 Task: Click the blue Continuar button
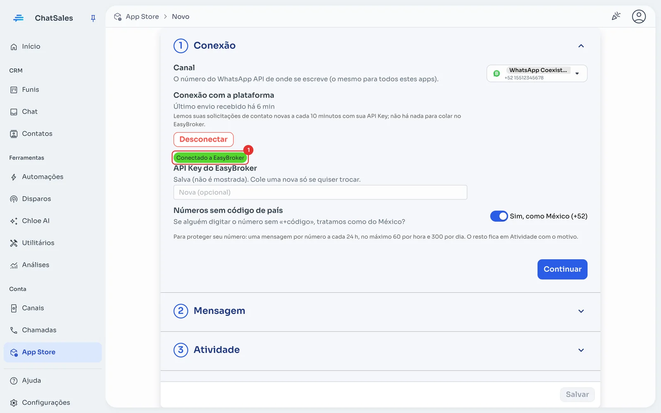(562, 269)
